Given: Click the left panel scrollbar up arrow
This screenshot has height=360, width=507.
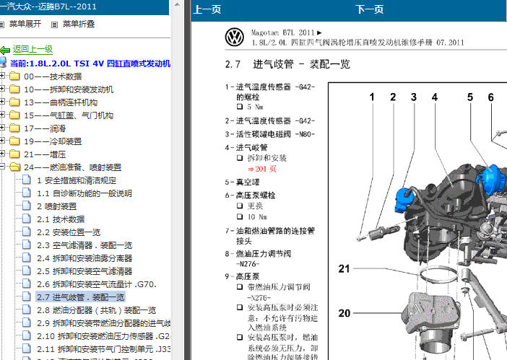Looking at the screenshot, I should click(x=177, y=4).
